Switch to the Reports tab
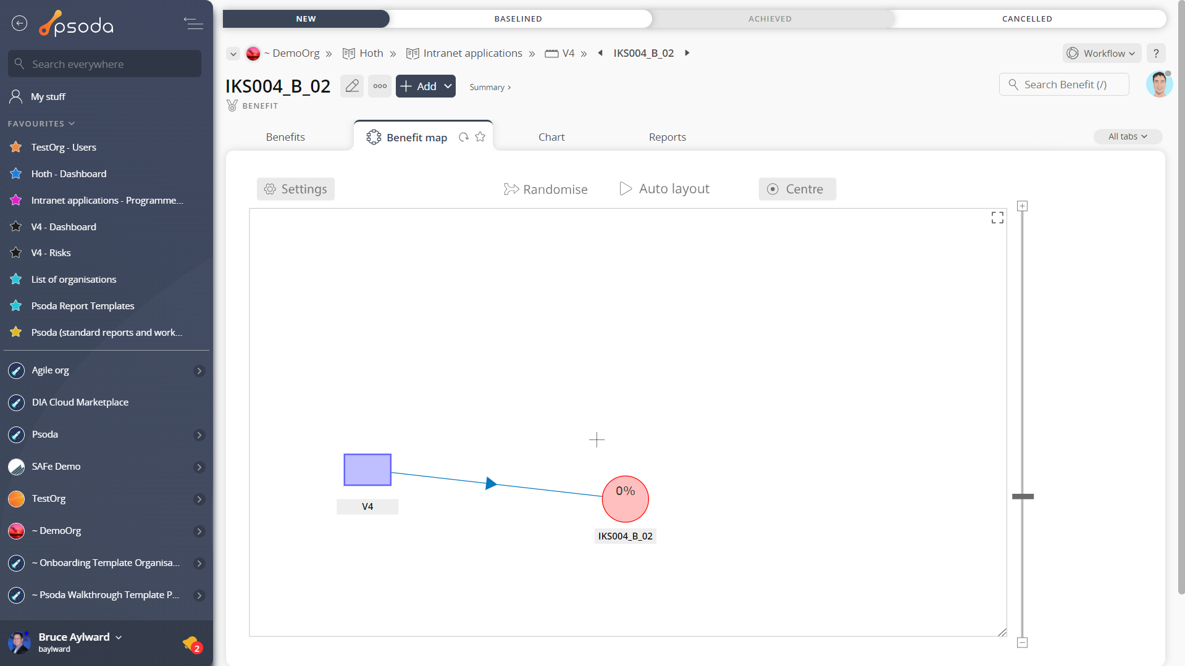Image resolution: width=1185 pixels, height=666 pixels. (x=667, y=137)
